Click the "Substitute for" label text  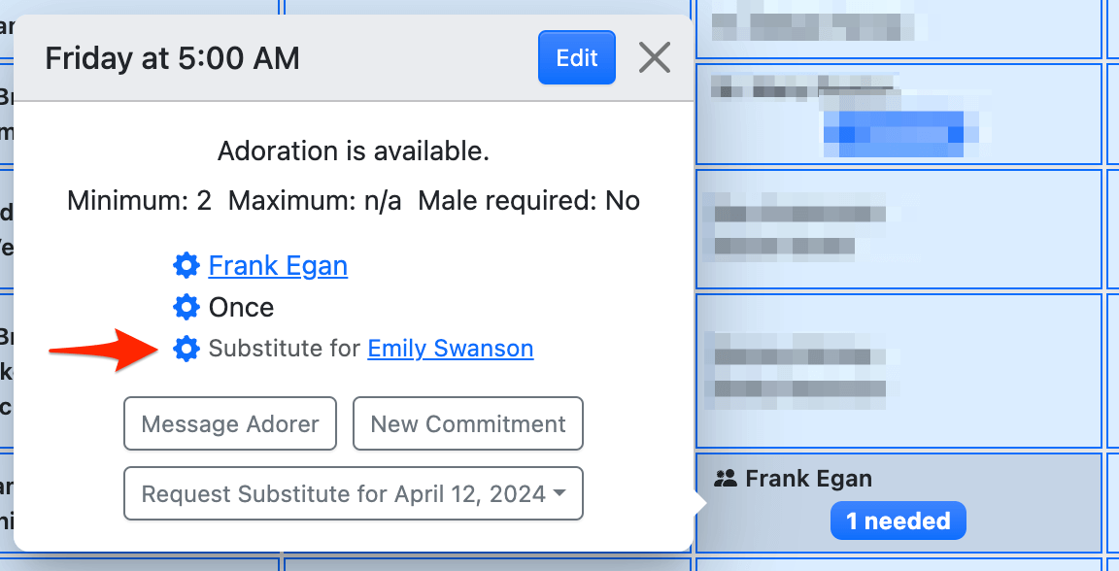tap(285, 349)
